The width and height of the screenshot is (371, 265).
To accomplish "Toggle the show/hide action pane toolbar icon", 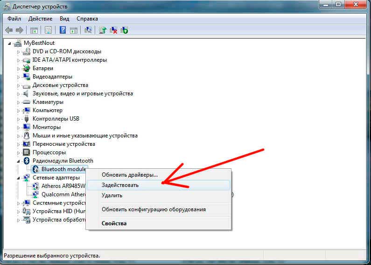I will (x=74, y=30).
